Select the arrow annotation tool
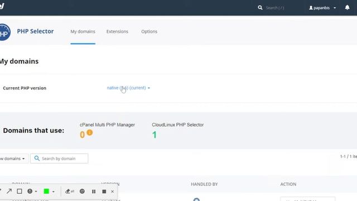This screenshot has width=357, height=201. (x=9, y=191)
